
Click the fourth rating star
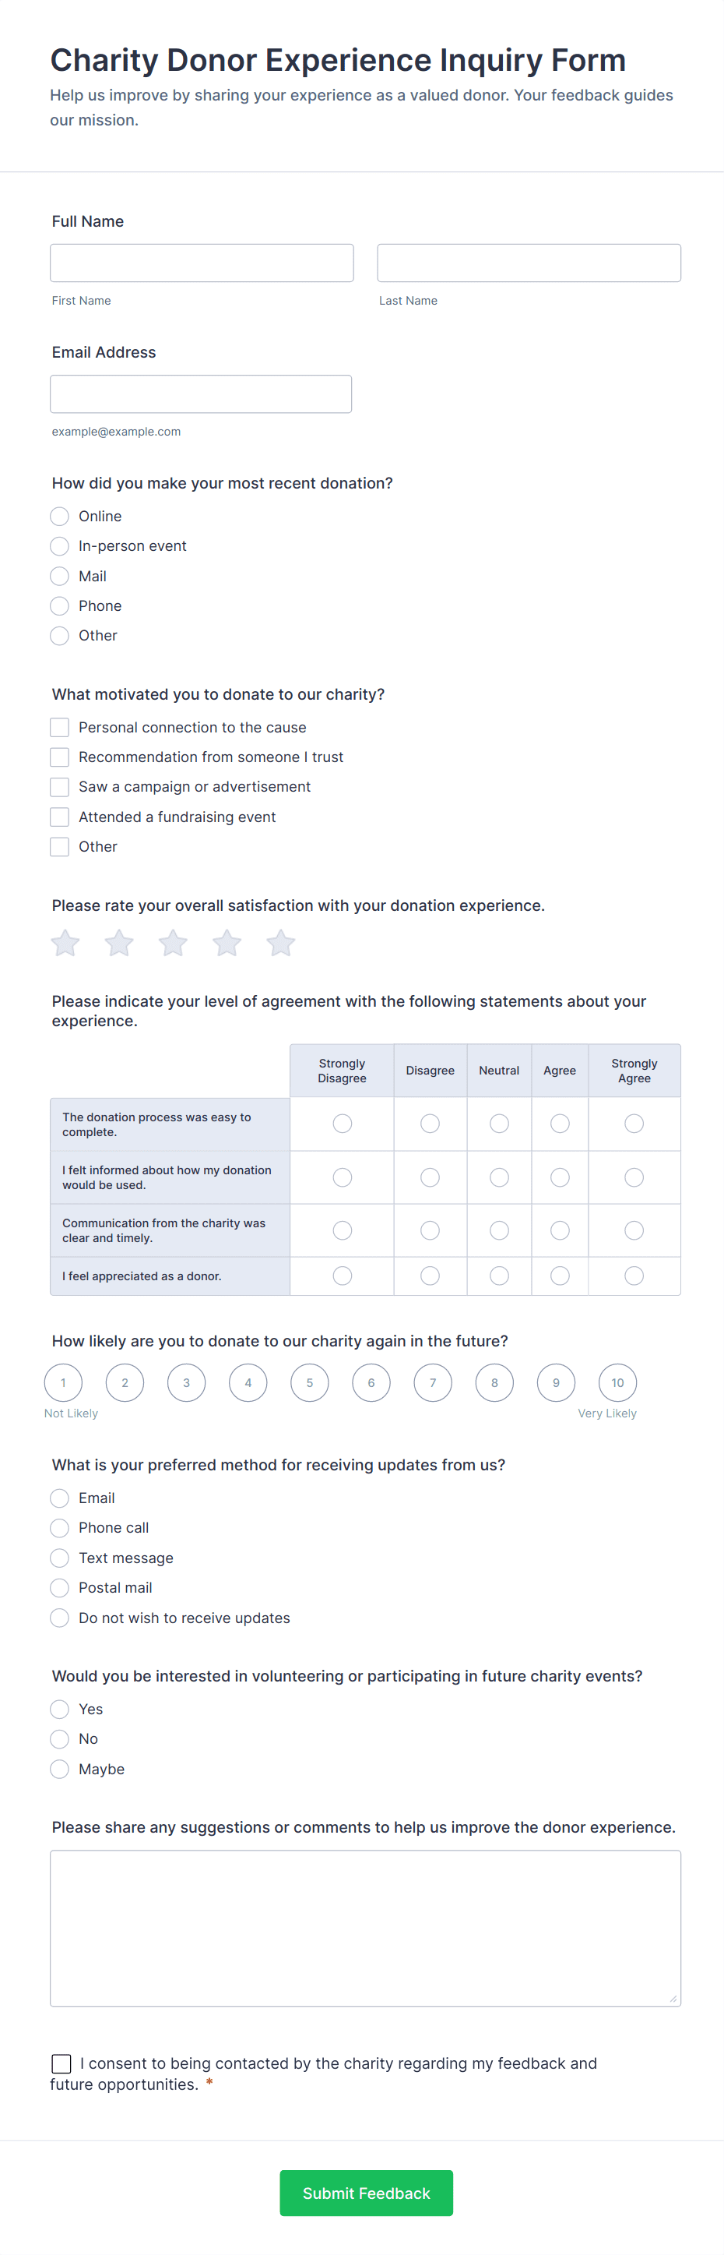pyautogui.click(x=227, y=943)
